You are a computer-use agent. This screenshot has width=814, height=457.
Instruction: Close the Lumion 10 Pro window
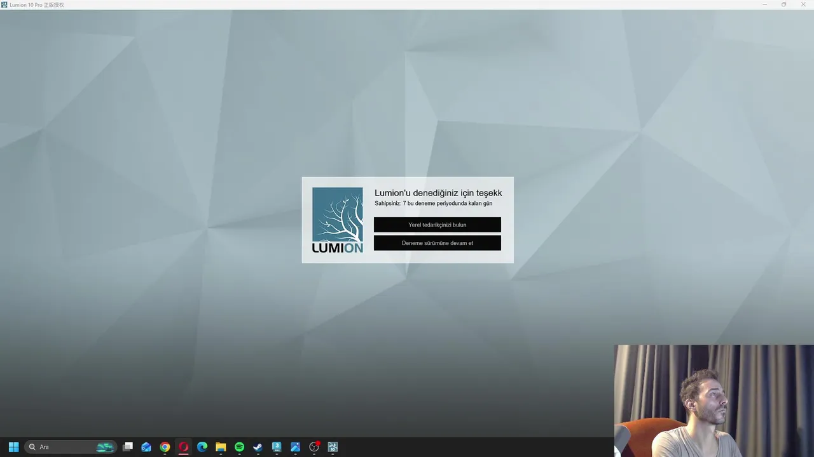tap(803, 4)
